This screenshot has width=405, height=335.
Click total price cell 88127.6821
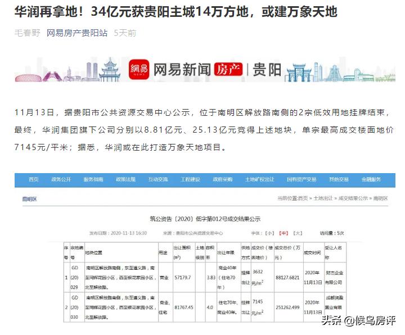(x=287, y=278)
